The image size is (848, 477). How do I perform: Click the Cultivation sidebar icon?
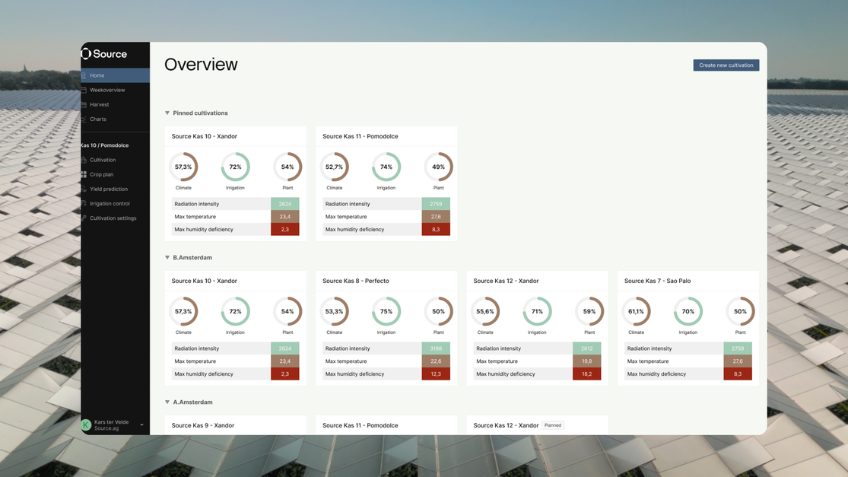click(84, 160)
